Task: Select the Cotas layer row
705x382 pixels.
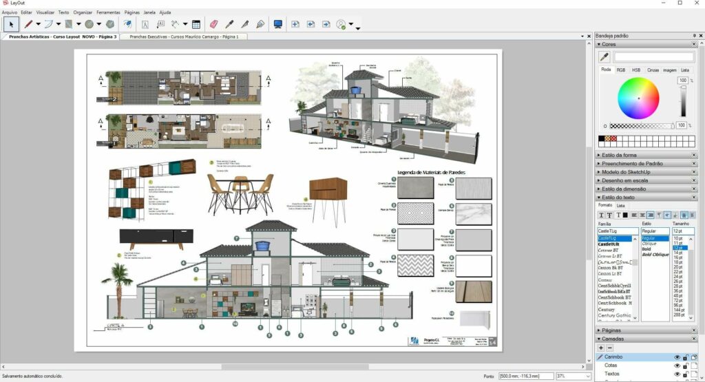Action: [x=646, y=365]
